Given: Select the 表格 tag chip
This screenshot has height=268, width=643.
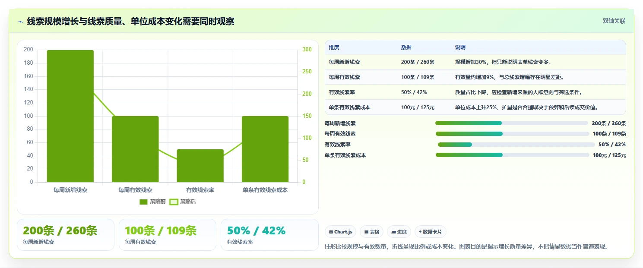Looking at the screenshot, I should [371, 232].
